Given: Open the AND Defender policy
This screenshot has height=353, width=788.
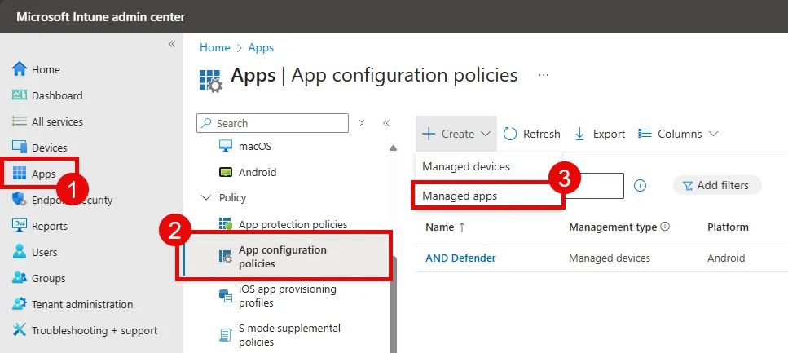Looking at the screenshot, I should pos(460,258).
